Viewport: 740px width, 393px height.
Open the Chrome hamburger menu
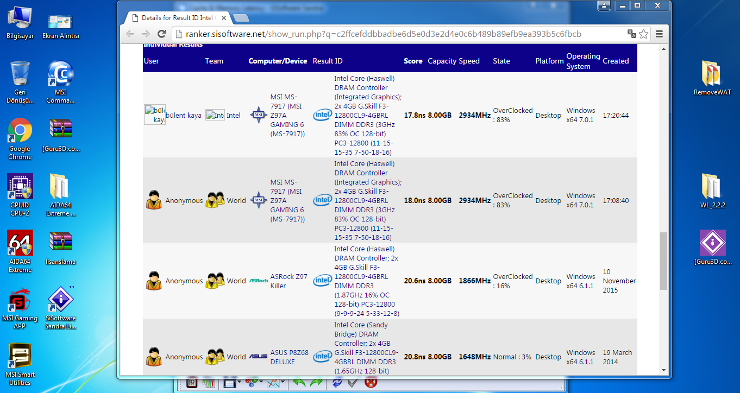(660, 34)
